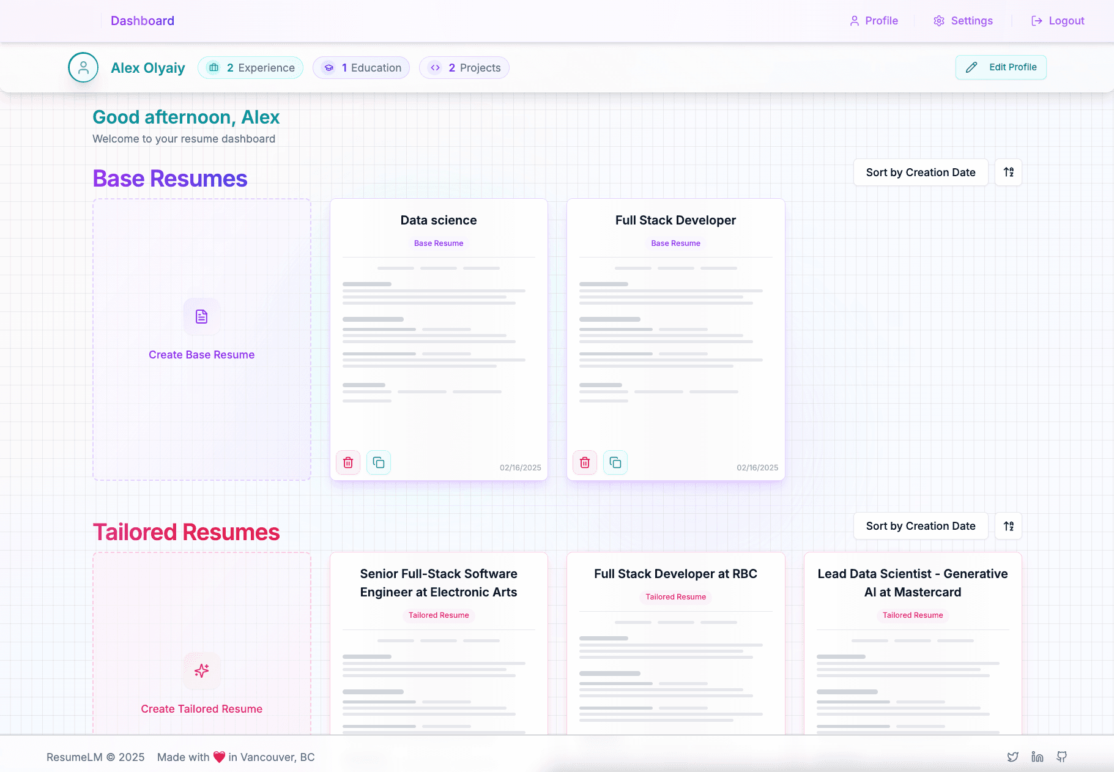Open the GitHub icon in footer

1061,757
